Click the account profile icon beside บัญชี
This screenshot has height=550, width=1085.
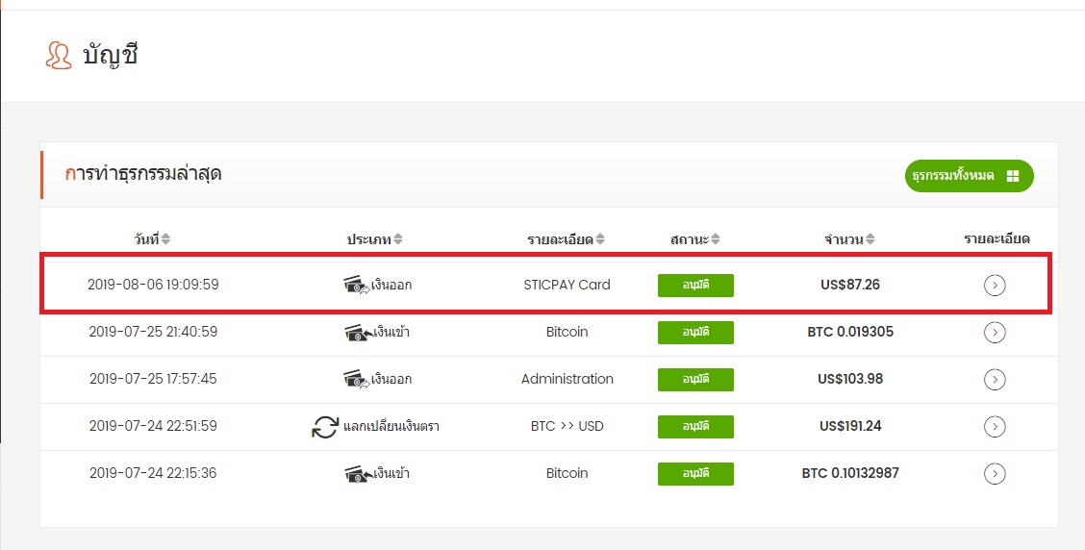click(x=58, y=56)
